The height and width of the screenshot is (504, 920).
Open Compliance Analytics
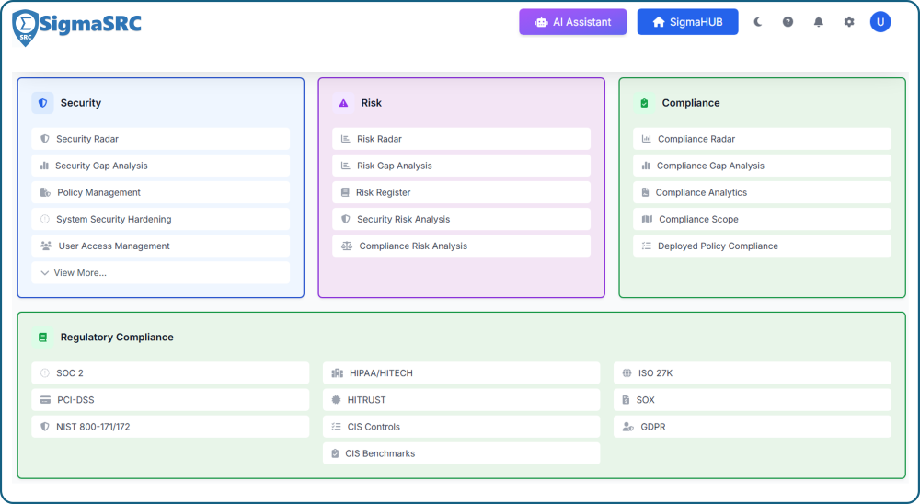click(762, 192)
